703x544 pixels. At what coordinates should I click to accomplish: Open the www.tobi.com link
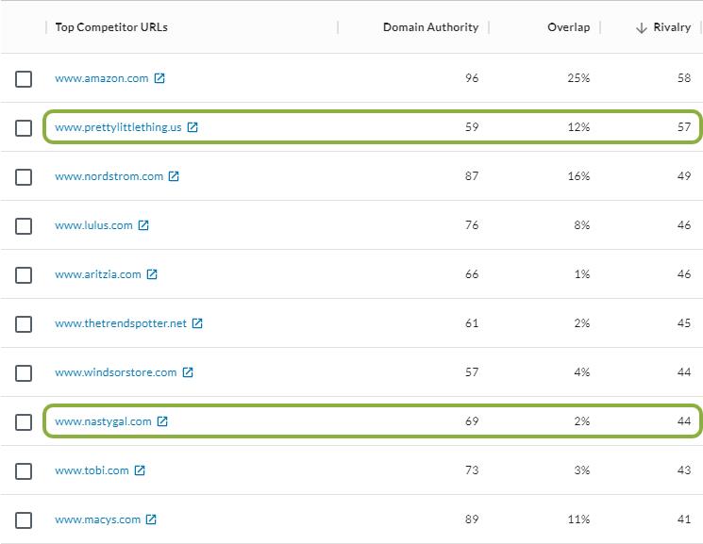92,470
